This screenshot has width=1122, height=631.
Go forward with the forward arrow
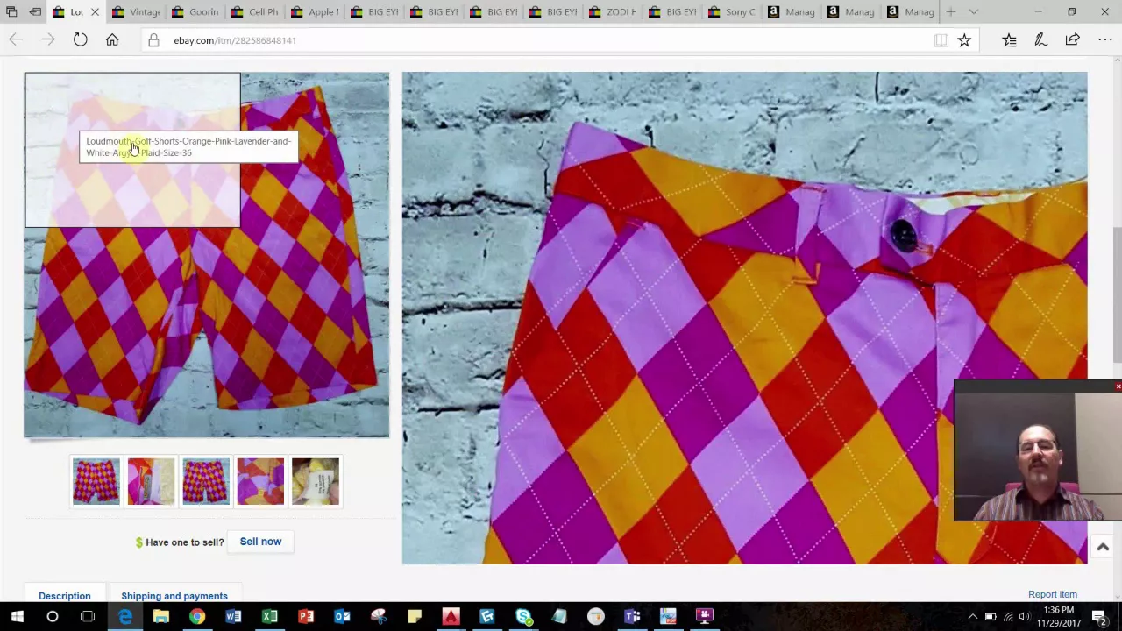pos(48,39)
